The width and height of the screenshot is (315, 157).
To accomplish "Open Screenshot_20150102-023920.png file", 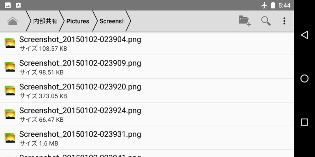I will coord(80,87).
